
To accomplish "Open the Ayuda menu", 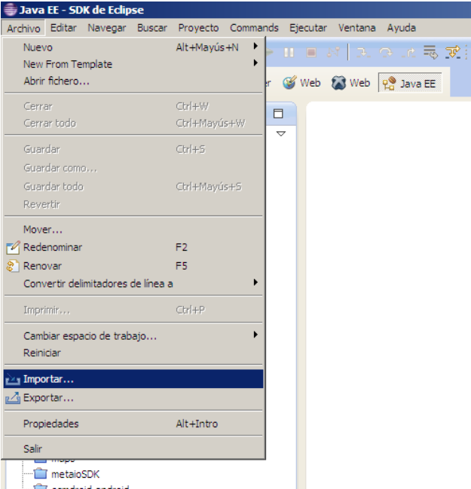I will [401, 28].
